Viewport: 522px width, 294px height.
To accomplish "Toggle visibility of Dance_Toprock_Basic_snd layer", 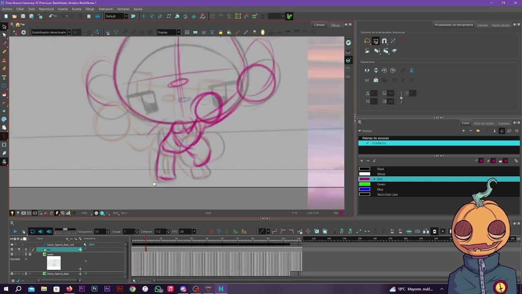I will coord(11,245).
